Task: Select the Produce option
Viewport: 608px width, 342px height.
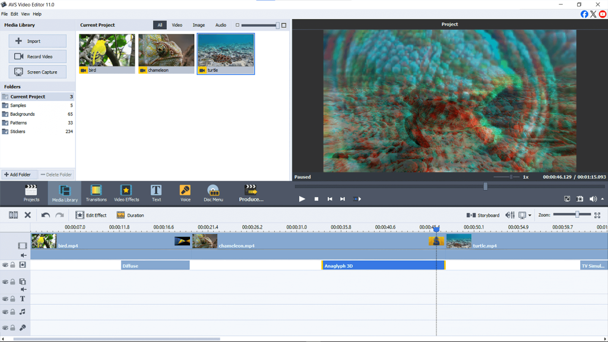Action: (251, 192)
